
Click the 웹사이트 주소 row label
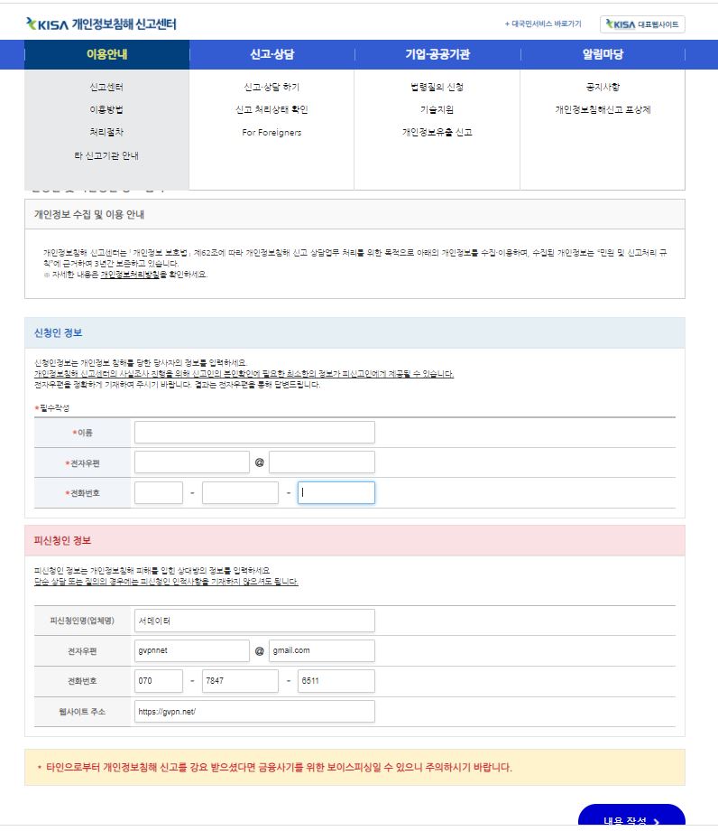(x=82, y=712)
